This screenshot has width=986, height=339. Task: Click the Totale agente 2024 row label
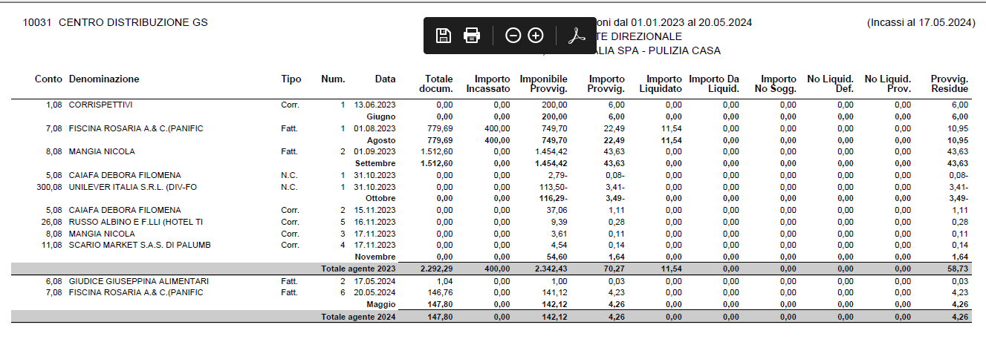(358, 317)
